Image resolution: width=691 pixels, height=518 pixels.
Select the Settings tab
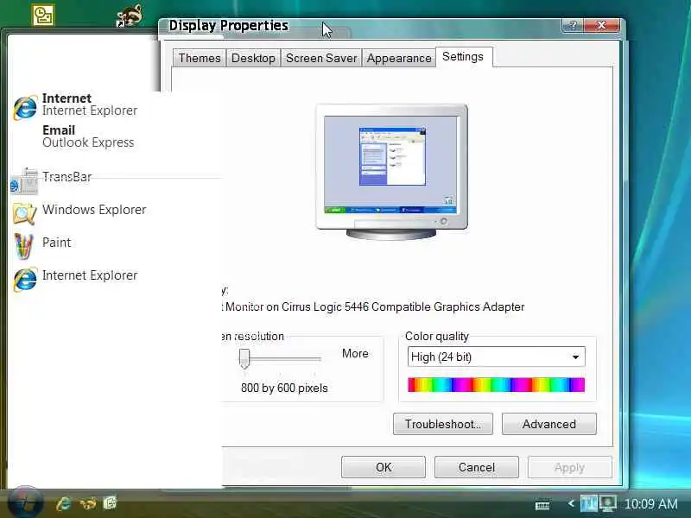click(463, 57)
